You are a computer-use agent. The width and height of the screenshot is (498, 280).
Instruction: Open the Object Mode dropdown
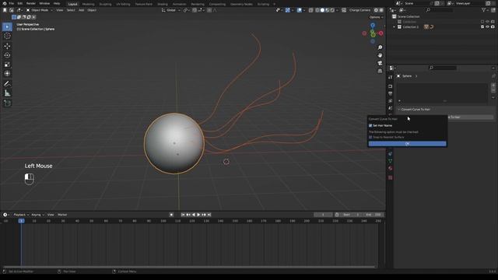click(x=39, y=10)
